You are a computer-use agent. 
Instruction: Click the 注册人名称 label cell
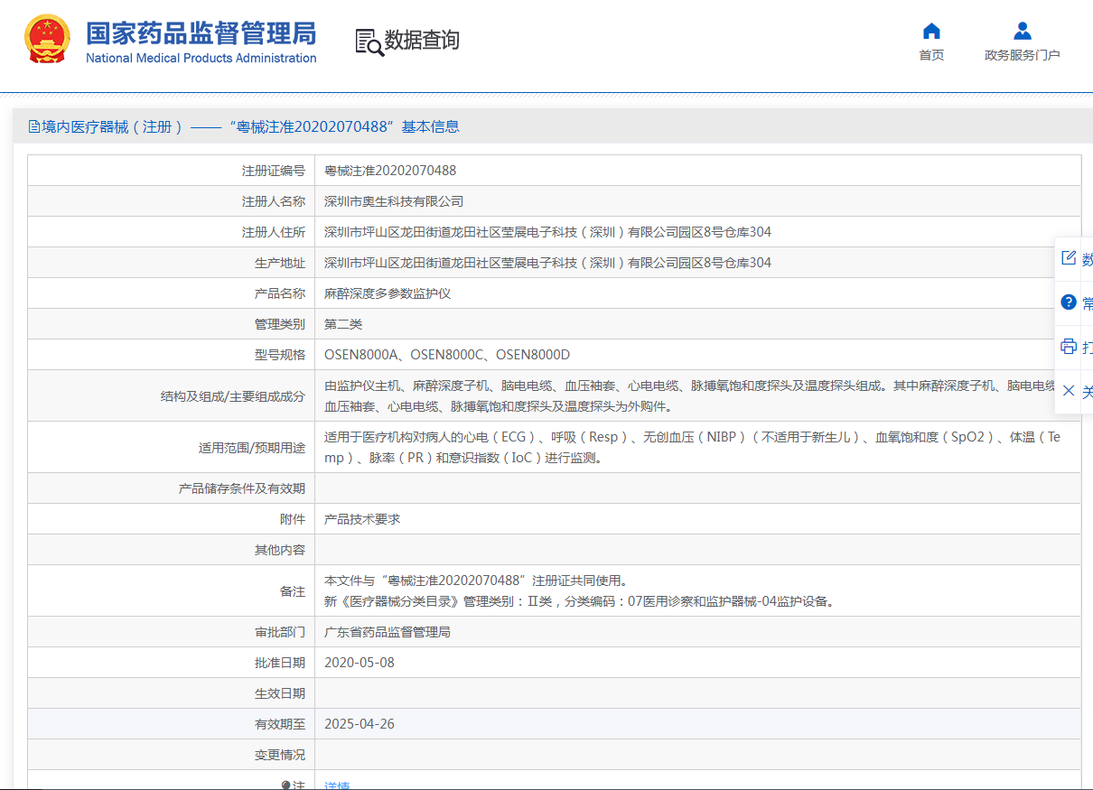(171, 201)
